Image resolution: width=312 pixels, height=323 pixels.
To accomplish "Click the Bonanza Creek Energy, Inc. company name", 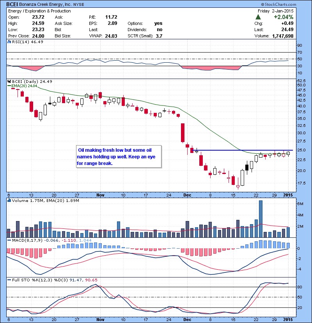I will coord(45,4).
